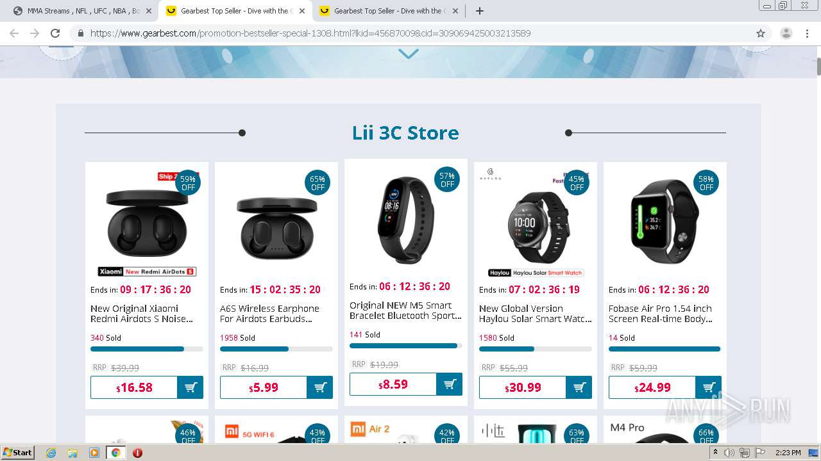This screenshot has height=461, width=821.
Task: Switch to MMA Streams tab
Action: coord(81,11)
